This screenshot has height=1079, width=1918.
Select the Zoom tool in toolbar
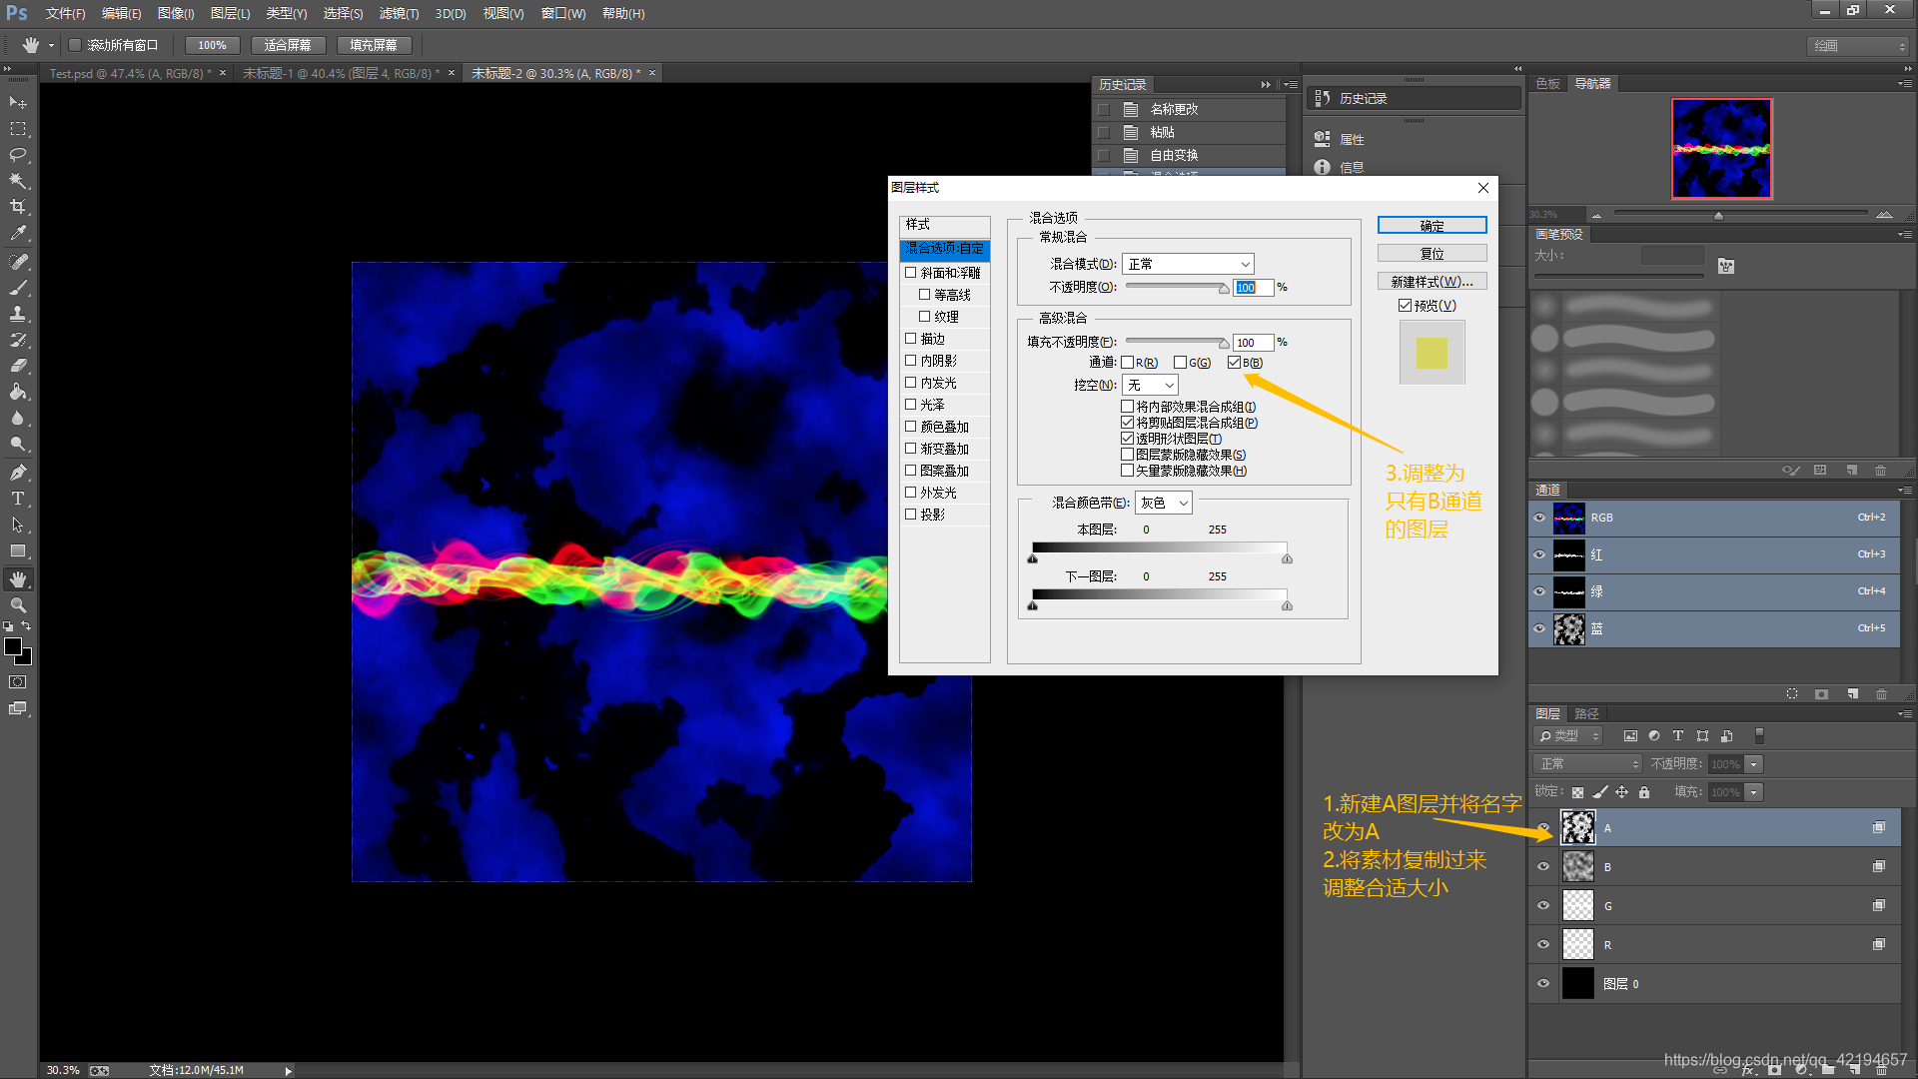click(18, 605)
